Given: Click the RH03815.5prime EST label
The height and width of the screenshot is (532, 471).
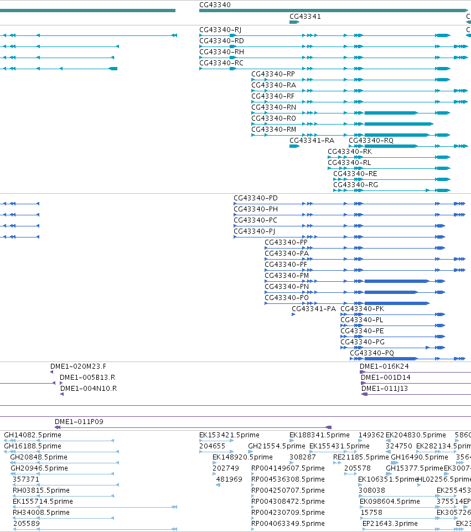Looking at the screenshot, I should tap(41, 490).
